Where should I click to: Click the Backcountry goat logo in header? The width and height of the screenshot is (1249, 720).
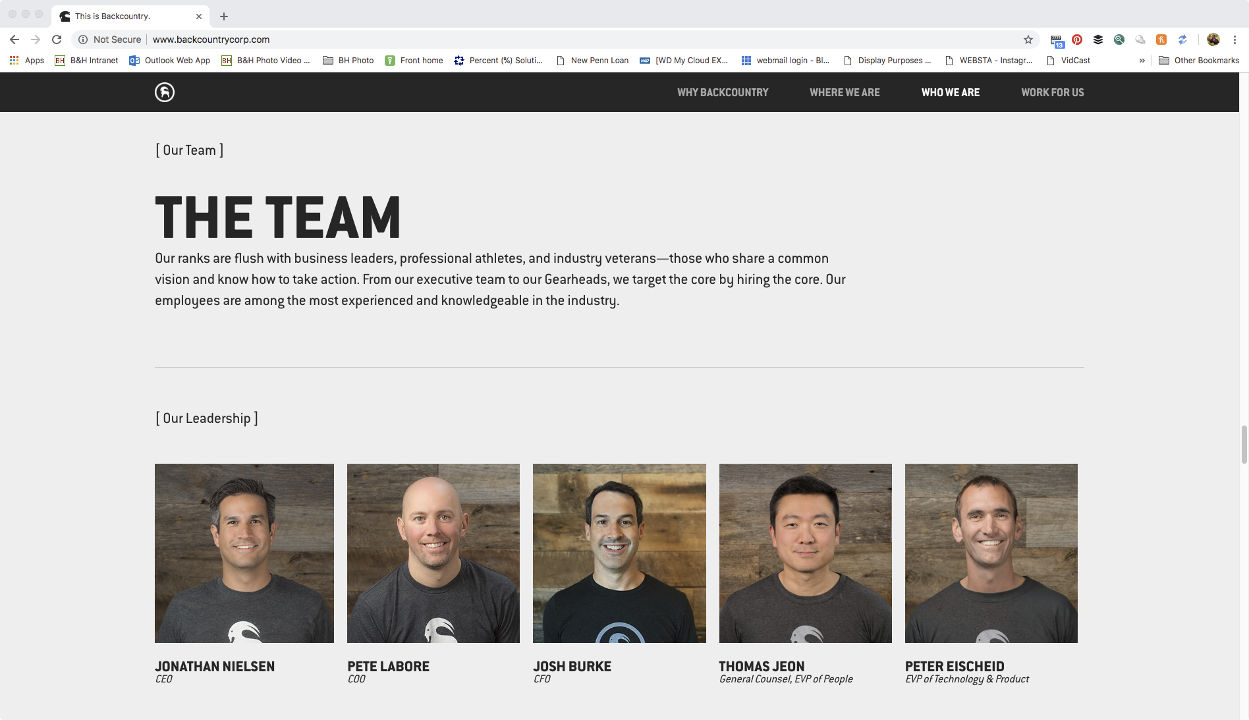[x=165, y=92]
